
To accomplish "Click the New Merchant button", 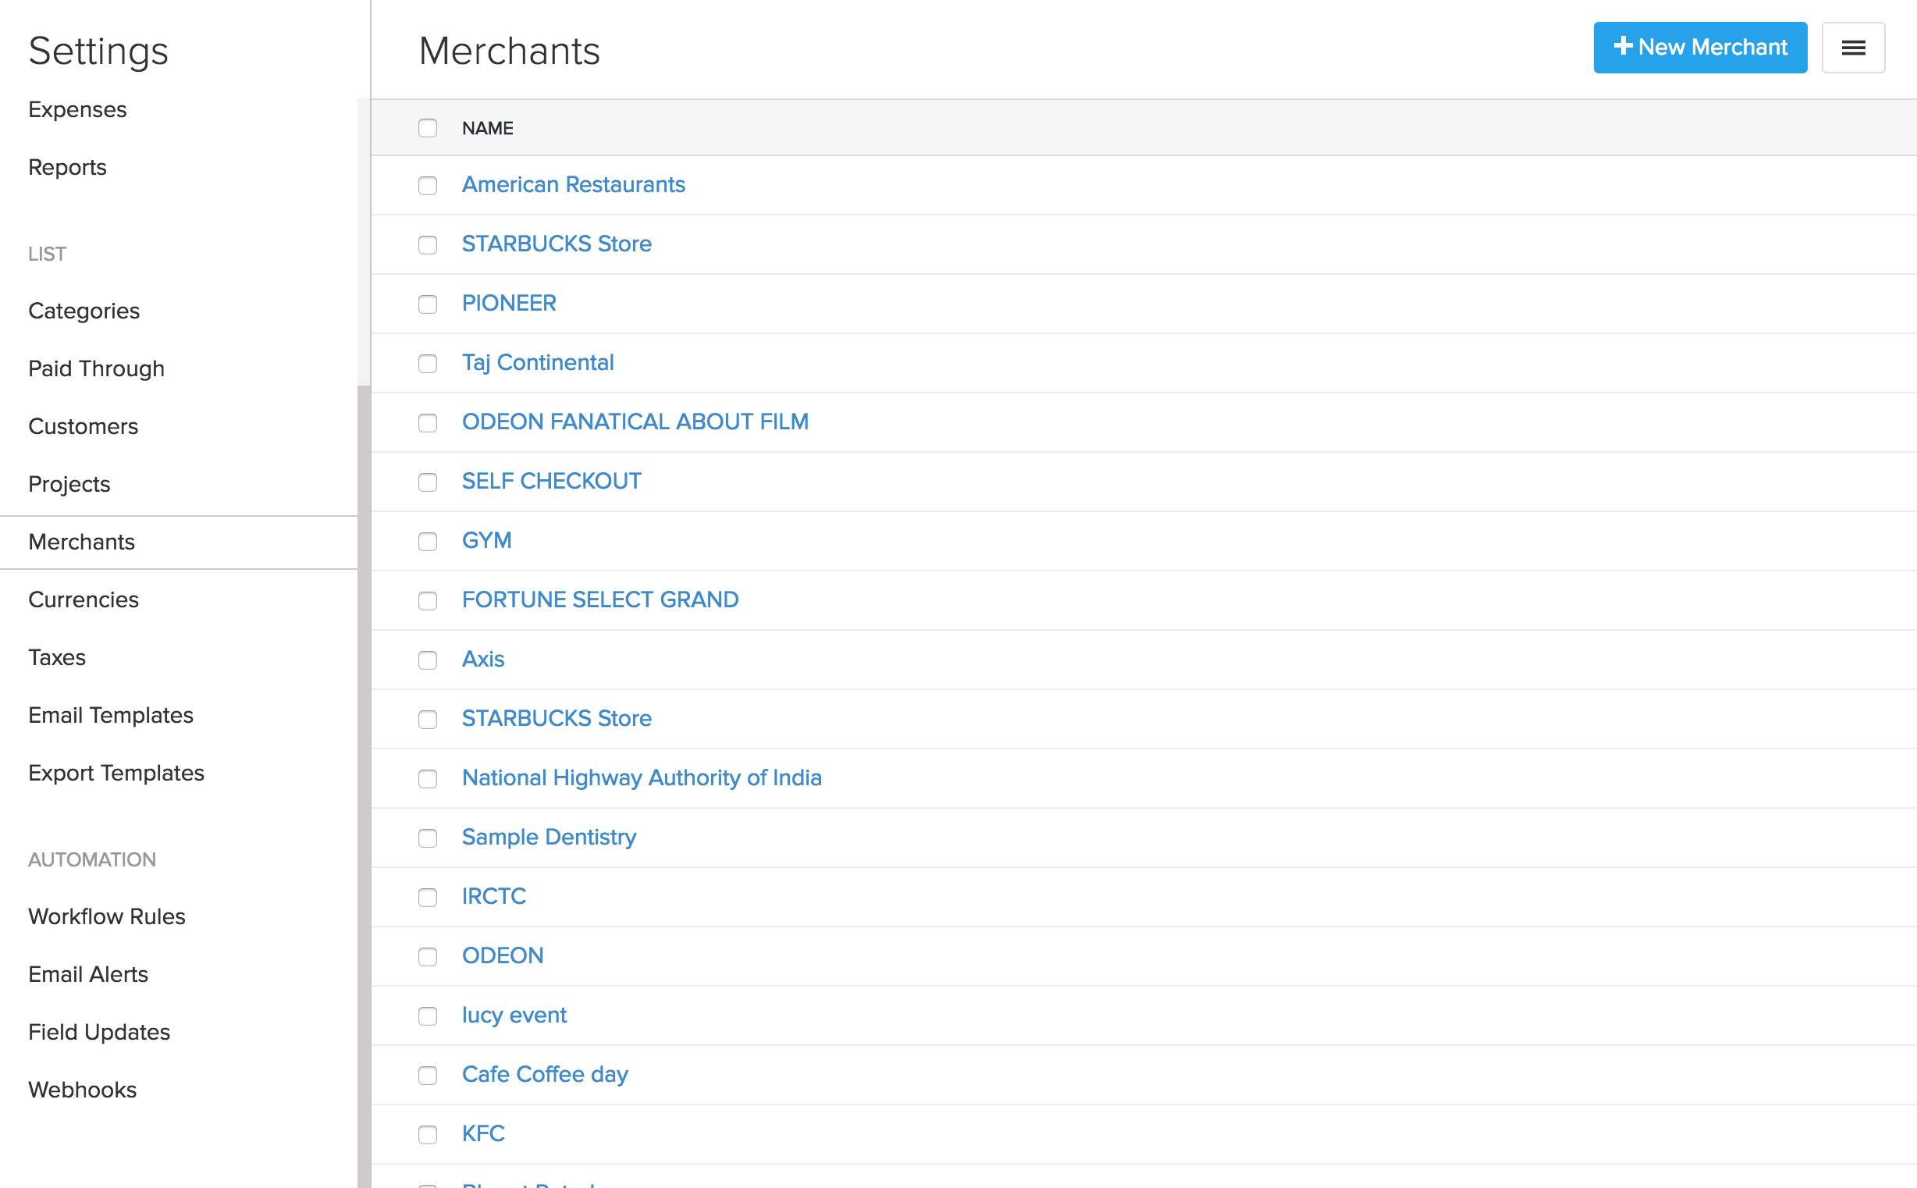I will [x=1699, y=48].
